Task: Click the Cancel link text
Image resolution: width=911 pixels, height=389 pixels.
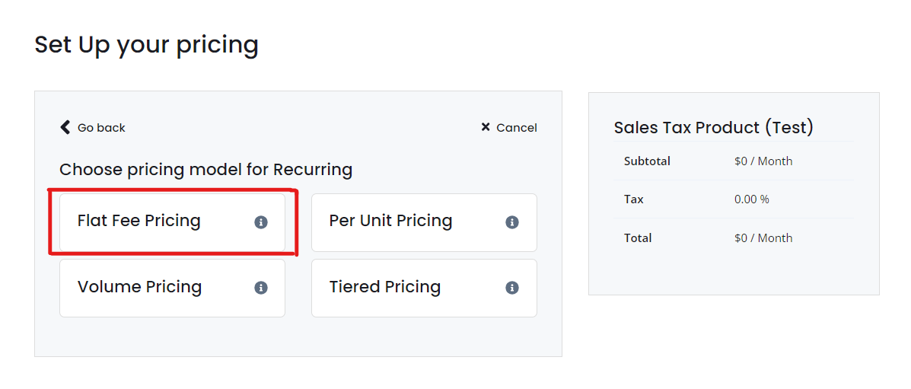Action: 517,128
